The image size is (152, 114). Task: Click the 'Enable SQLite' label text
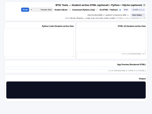tap(61, 10)
